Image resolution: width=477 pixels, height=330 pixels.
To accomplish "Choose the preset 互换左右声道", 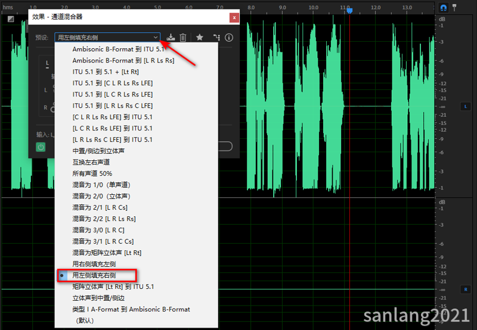I will click(91, 162).
